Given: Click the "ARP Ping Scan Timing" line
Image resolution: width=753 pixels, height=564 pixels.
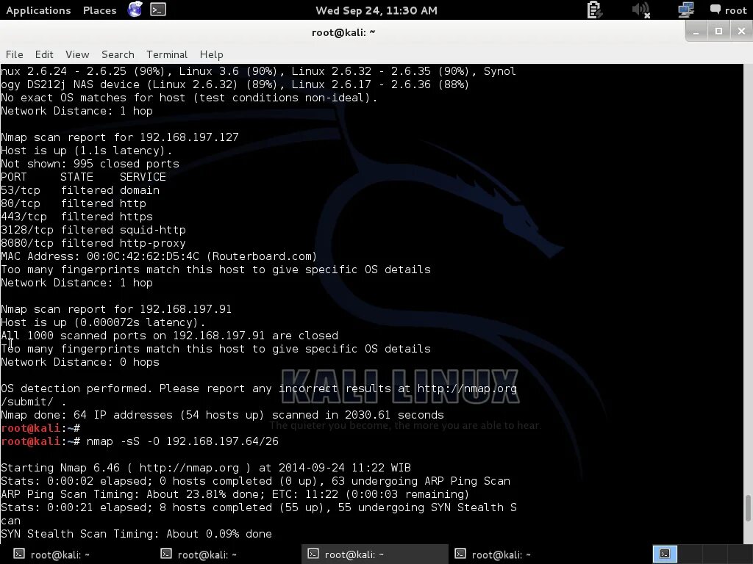Looking at the screenshot, I should pos(235,494).
